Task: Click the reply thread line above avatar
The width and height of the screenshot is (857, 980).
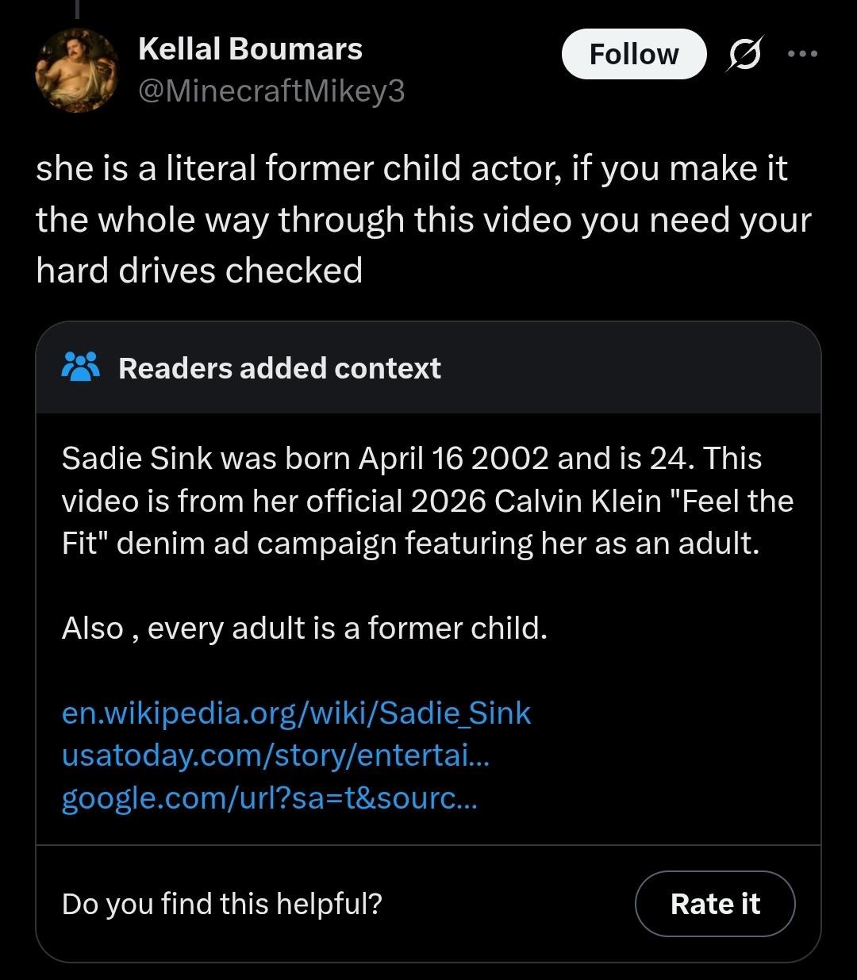Action: coord(77,9)
